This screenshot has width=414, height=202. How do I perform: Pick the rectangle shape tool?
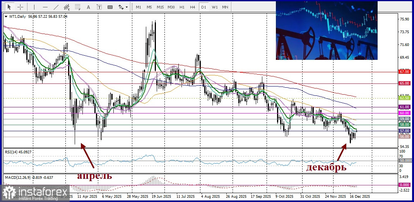coord(110,7)
